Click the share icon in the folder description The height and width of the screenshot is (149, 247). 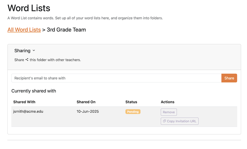[x=27, y=60]
